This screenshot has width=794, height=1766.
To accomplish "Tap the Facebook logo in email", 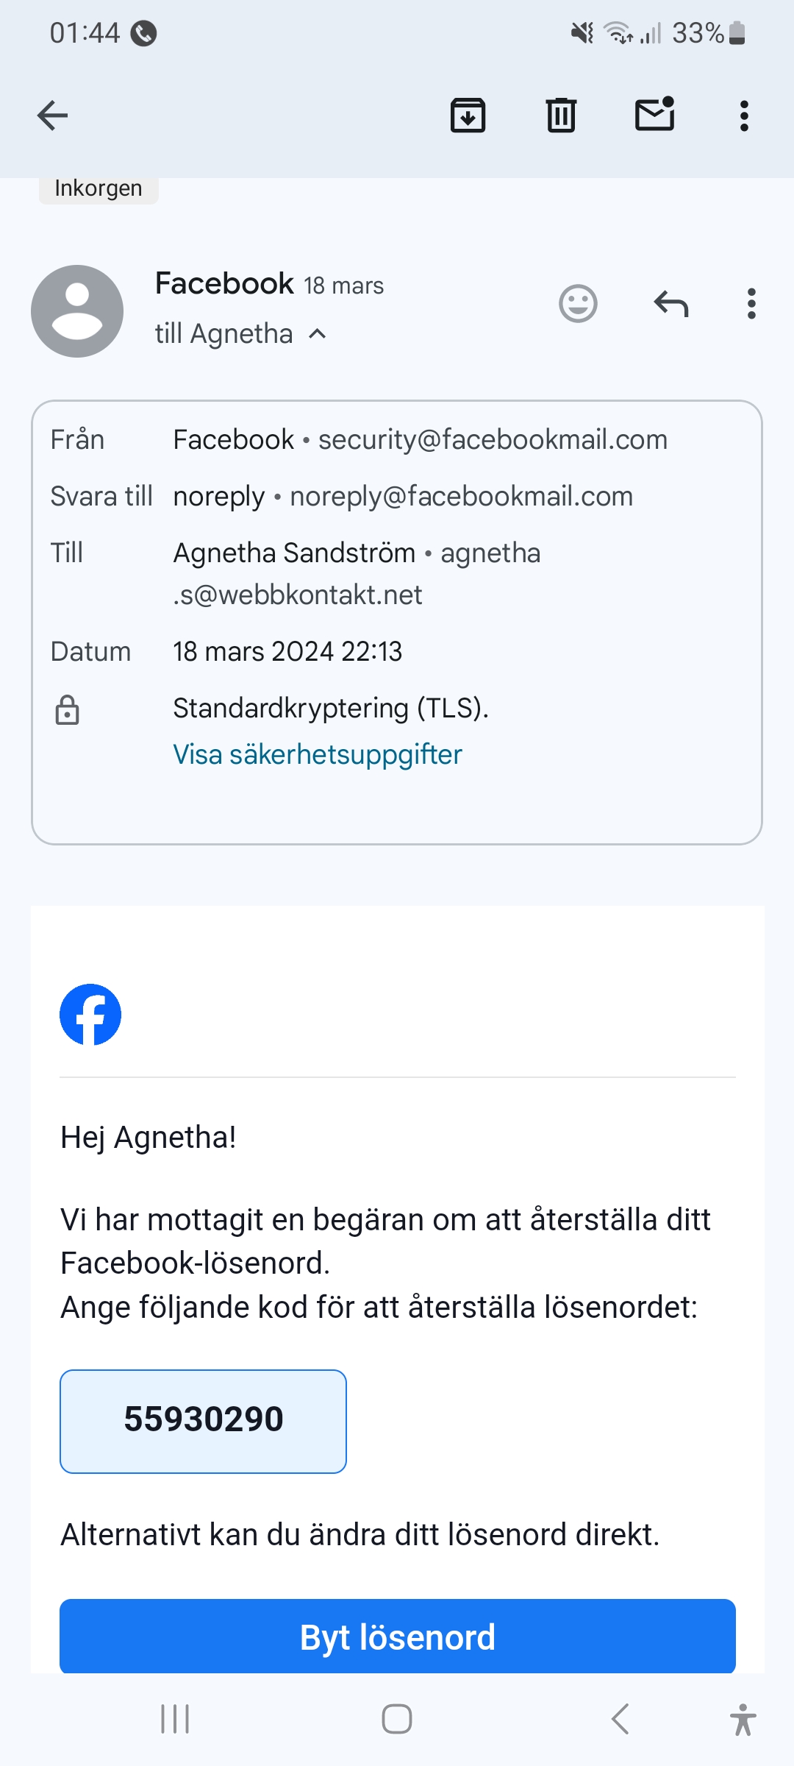I will click(x=90, y=1015).
